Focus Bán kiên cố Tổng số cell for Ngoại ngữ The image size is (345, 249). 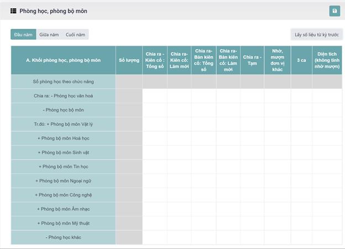[203, 181]
